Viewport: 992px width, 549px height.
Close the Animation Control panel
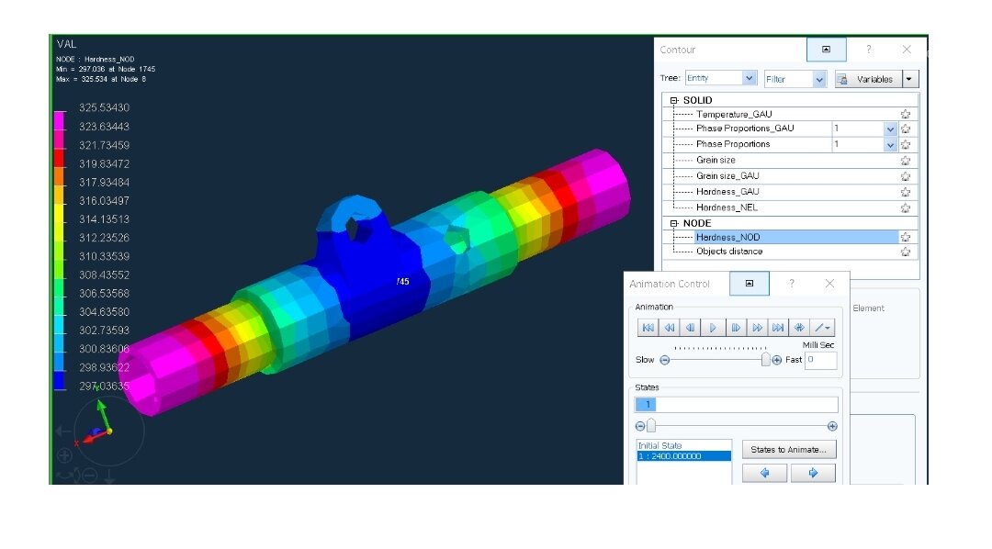pyautogui.click(x=830, y=284)
